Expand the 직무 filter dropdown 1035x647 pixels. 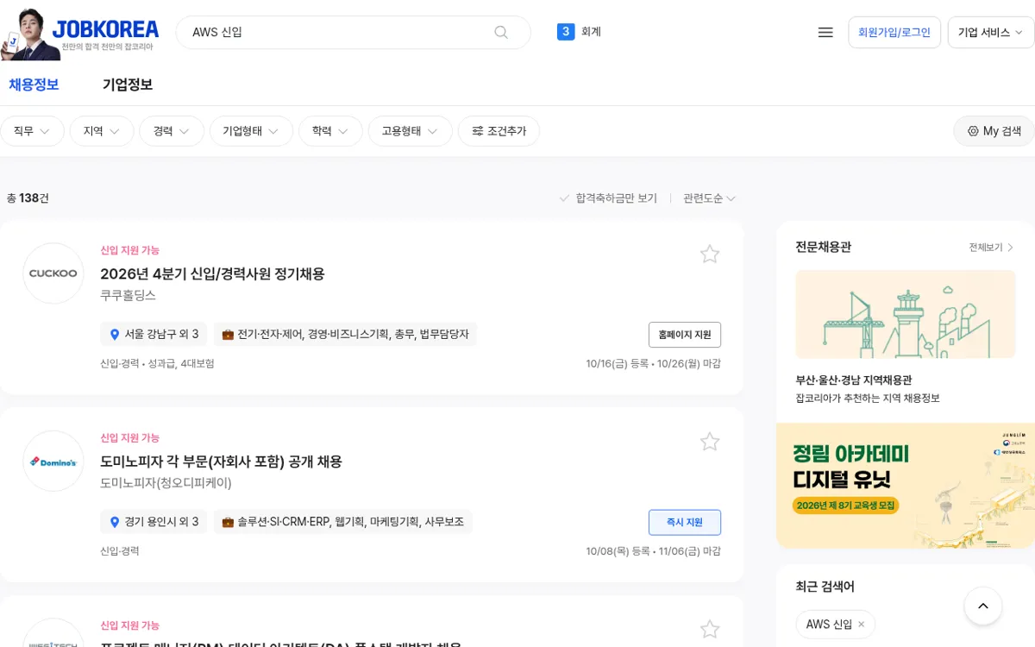pos(32,131)
